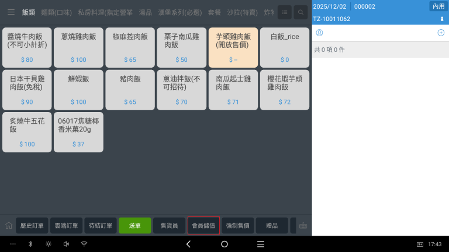The image size is (449, 252).
Task: Click the 會員儲值 button
Action: tap(203, 226)
